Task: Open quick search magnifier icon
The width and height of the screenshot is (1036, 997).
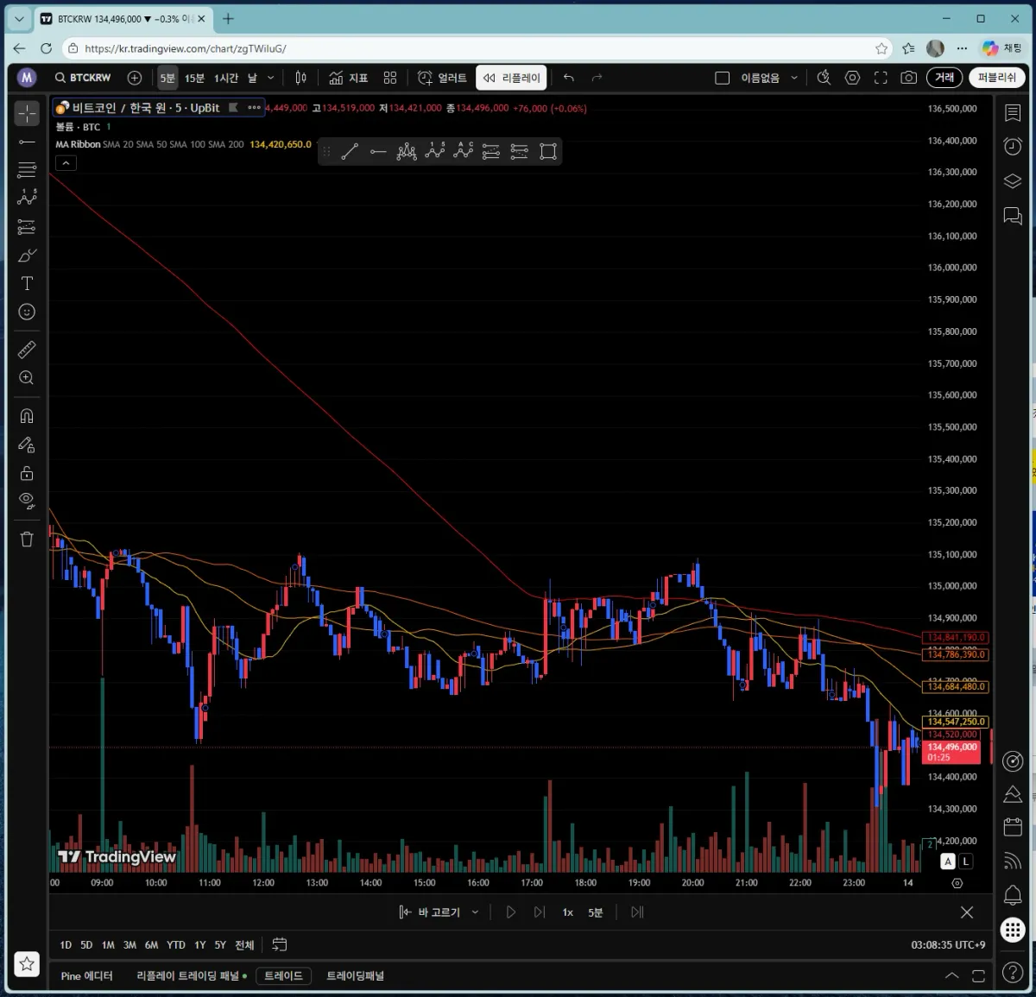Action: click(824, 78)
